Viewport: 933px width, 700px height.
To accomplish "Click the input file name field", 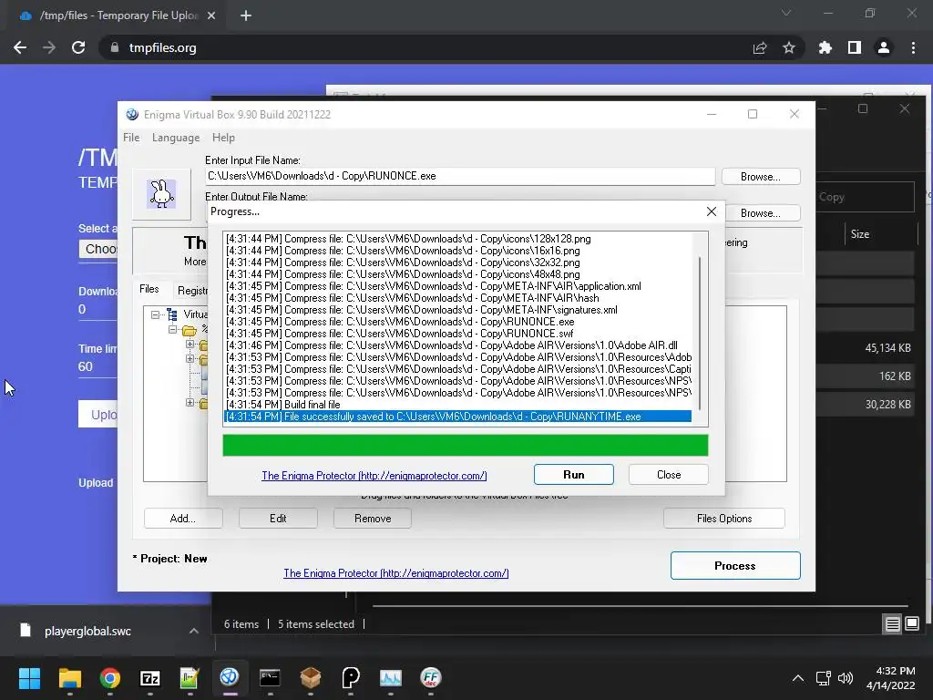I will click(460, 176).
